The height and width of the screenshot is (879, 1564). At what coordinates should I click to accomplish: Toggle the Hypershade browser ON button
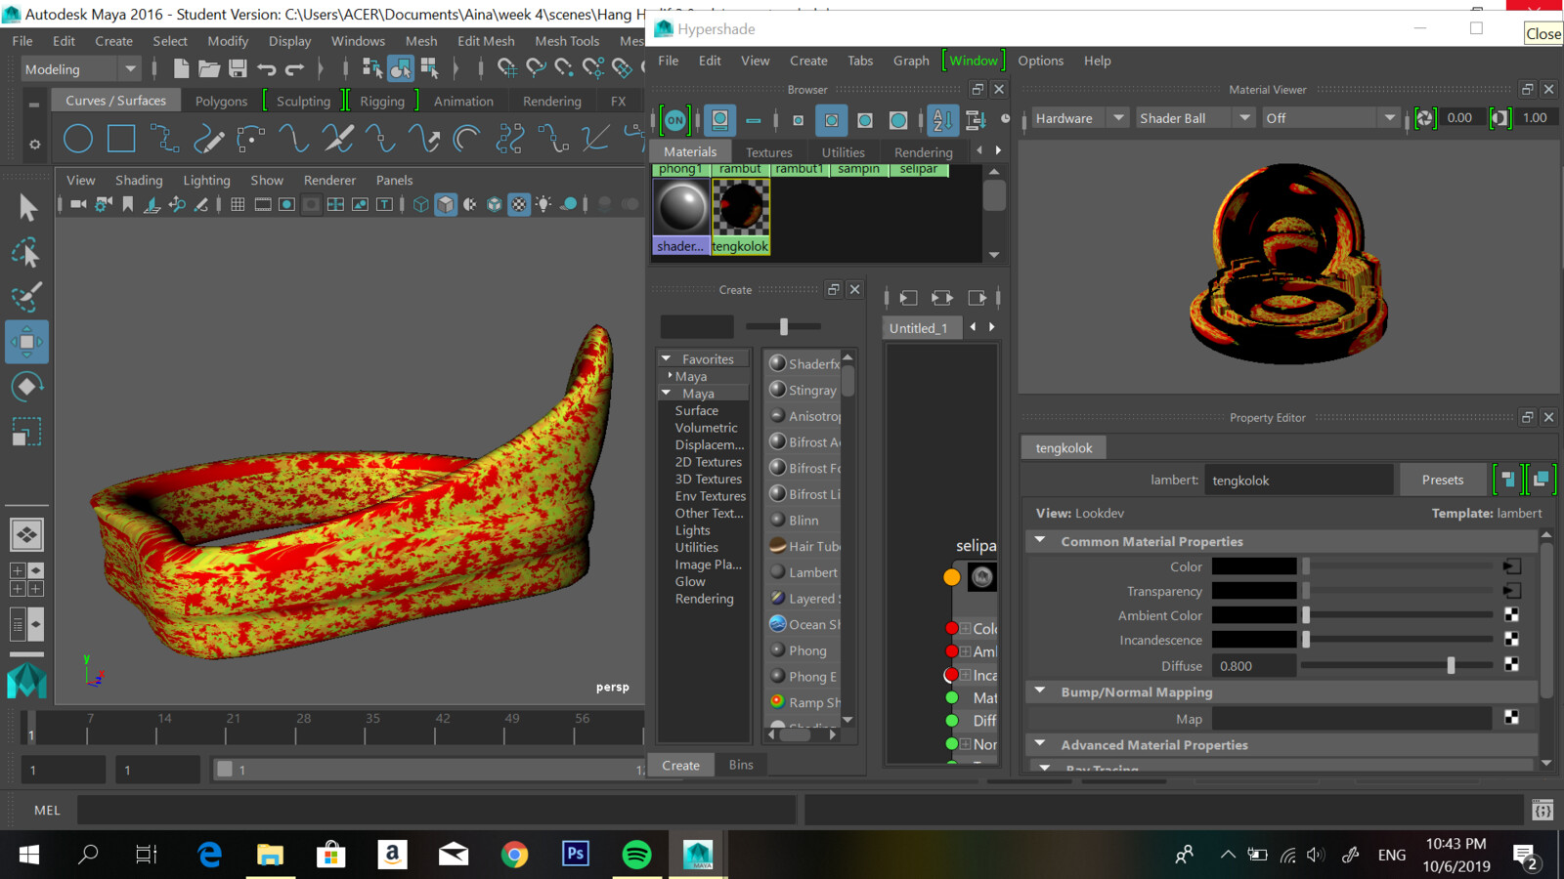click(x=675, y=120)
